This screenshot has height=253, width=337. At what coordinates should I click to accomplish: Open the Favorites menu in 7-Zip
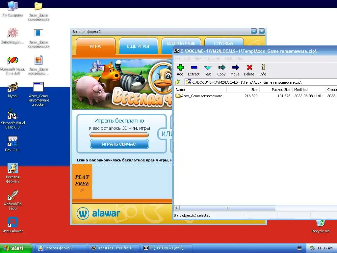[213, 58]
